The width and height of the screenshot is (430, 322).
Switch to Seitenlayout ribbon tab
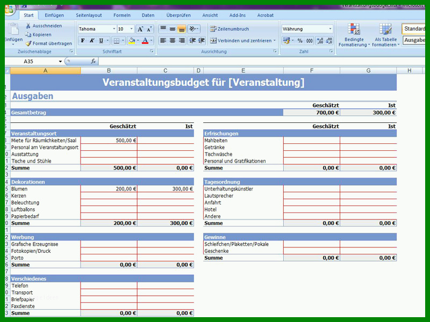(x=89, y=16)
